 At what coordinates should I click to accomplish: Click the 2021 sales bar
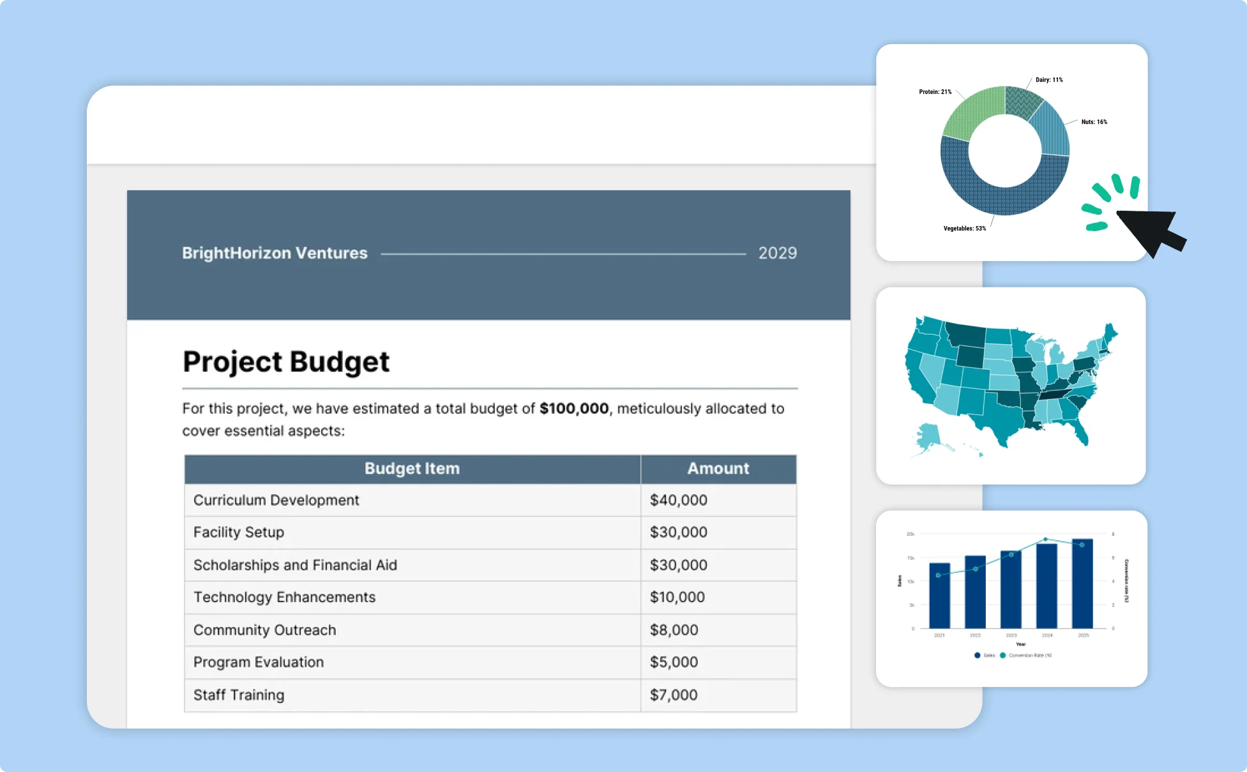point(939,596)
